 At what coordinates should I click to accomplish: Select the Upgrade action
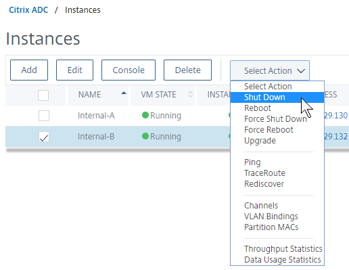coord(260,141)
